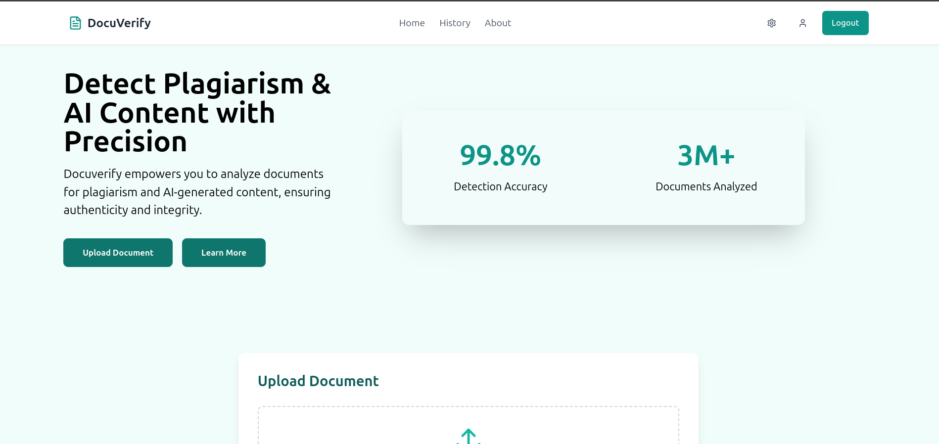This screenshot has width=939, height=444.
Task: Click the Detect Plagiarism main headline
Action: (x=197, y=113)
